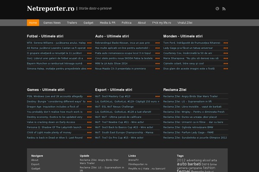Click 'new' badge beside Valve Early Access story

[89, 122]
